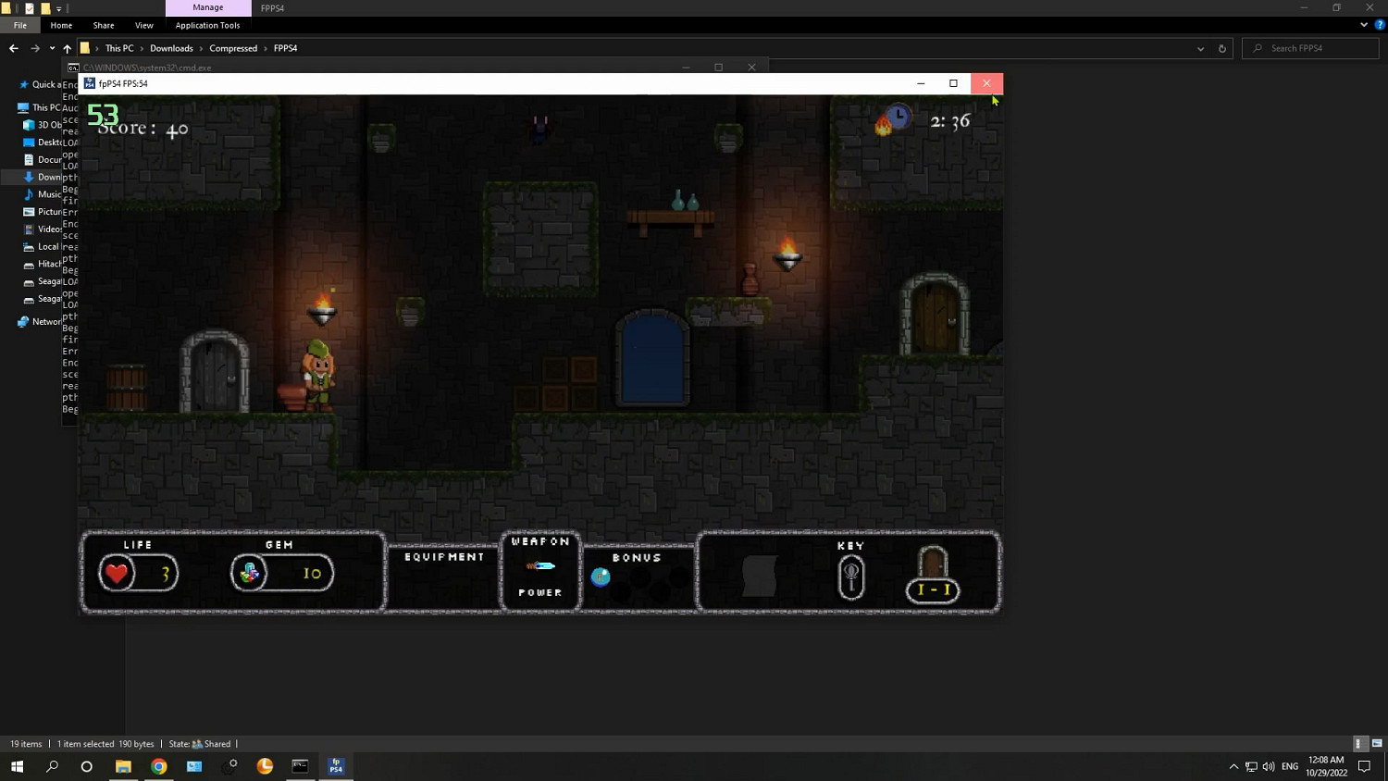The image size is (1388, 781).
Task: Open the Manage Application Tools tab
Action: click(207, 7)
